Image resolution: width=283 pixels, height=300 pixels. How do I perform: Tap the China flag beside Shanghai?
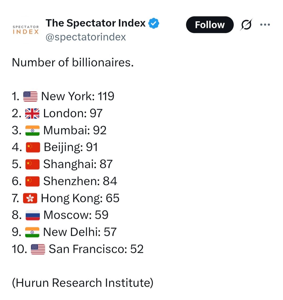(32, 164)
